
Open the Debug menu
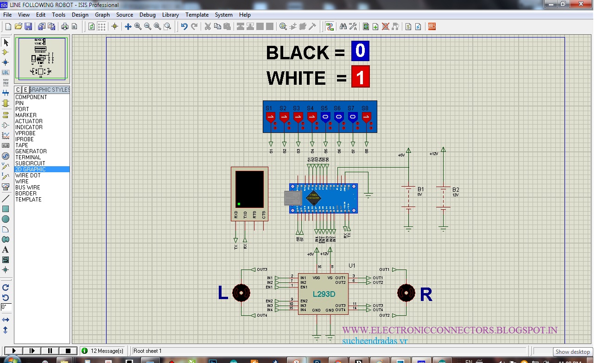(x=147, y=14)
